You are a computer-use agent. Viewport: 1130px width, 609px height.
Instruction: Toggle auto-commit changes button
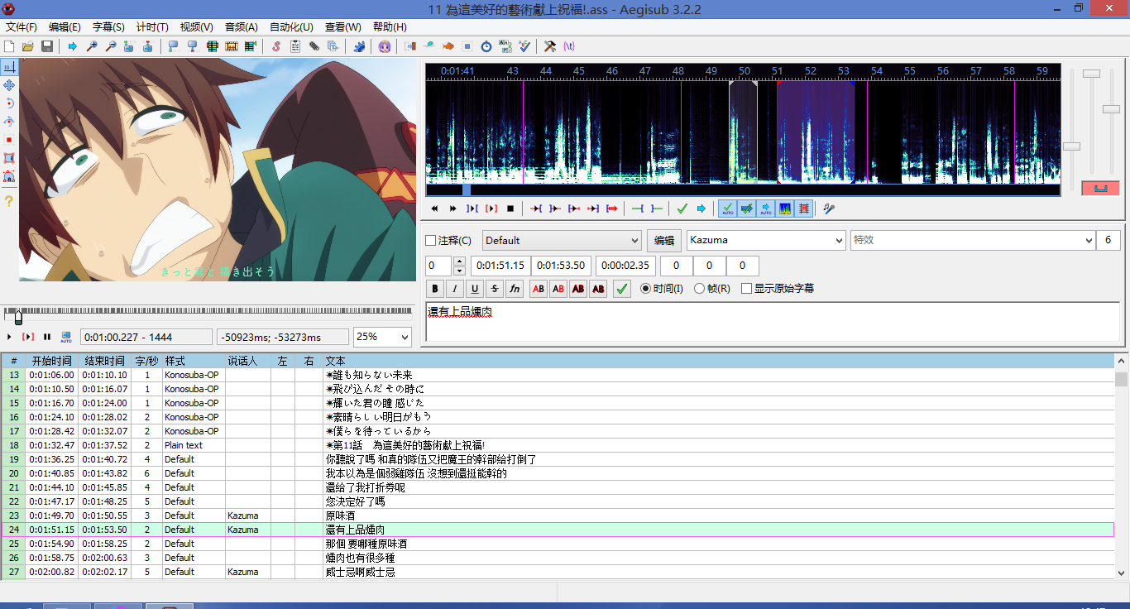pyautogui.click(x=727, y=209)
